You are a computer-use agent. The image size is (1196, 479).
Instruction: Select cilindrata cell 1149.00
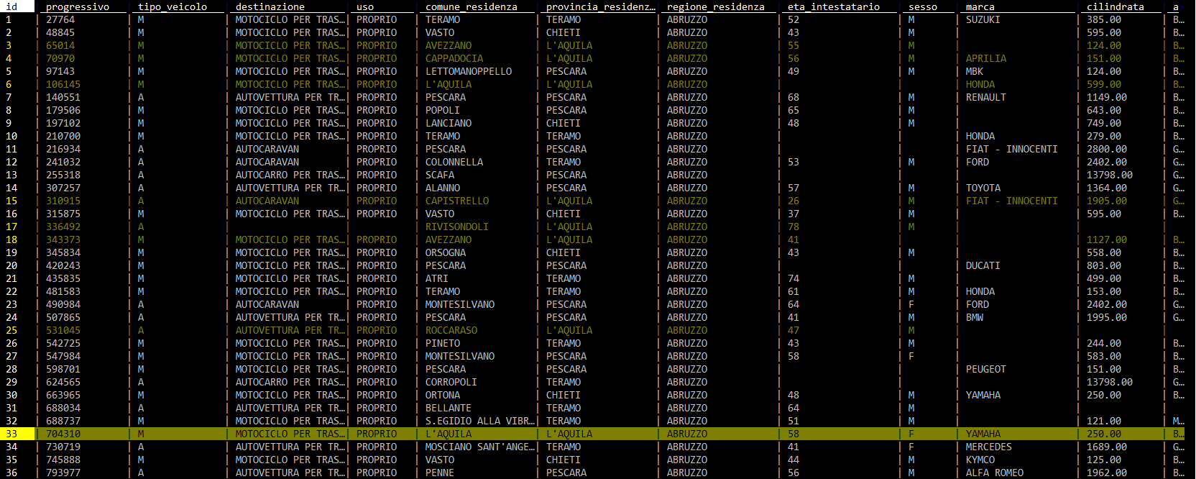(x=1107, y=97)
